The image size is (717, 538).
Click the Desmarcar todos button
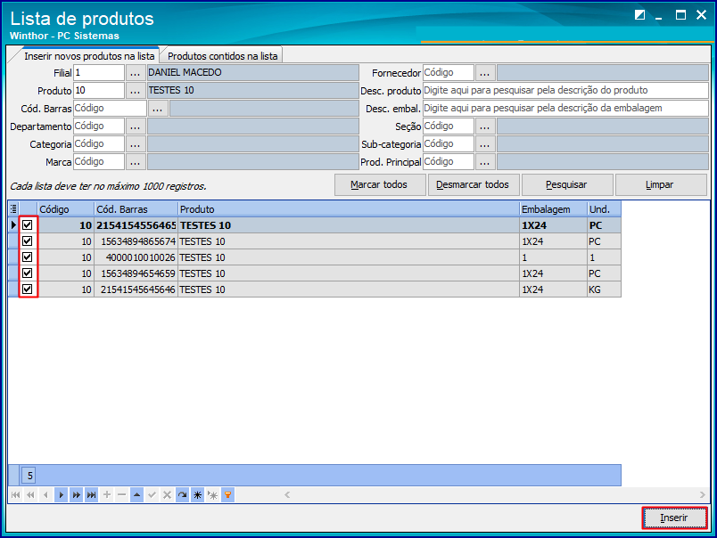coord(473,184)
